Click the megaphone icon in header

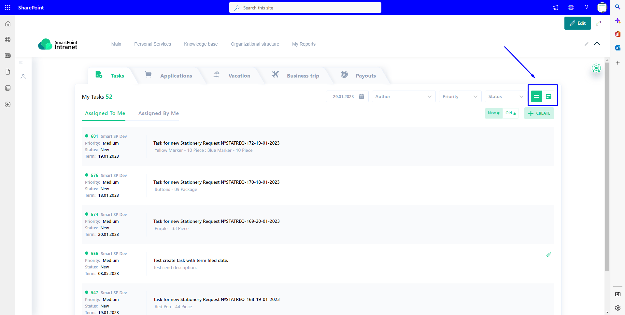[555, 7]
